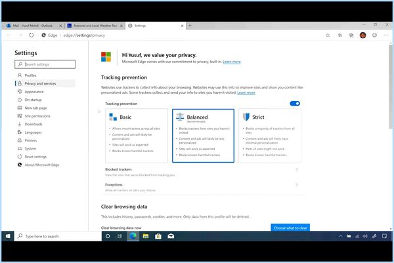
Task: Open the Settings and more ellipsis menu
Action: tap(386, 35)
